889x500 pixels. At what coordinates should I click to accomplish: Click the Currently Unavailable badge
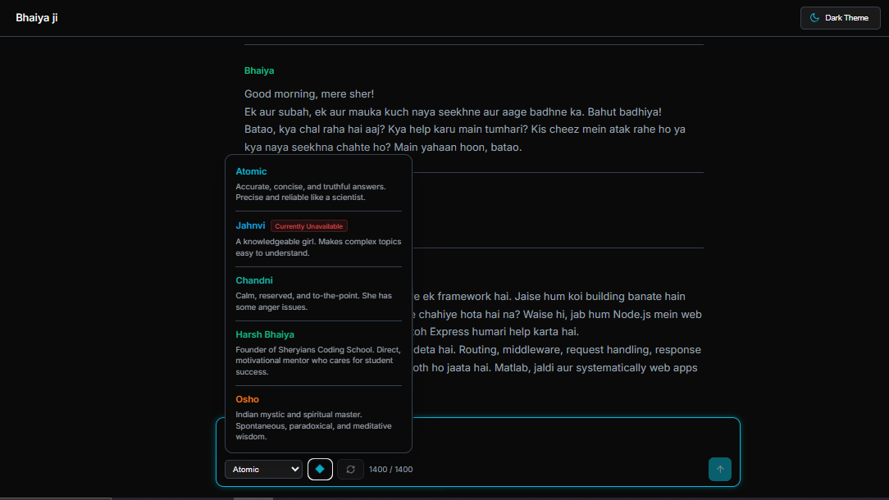(x=309, y=226)
